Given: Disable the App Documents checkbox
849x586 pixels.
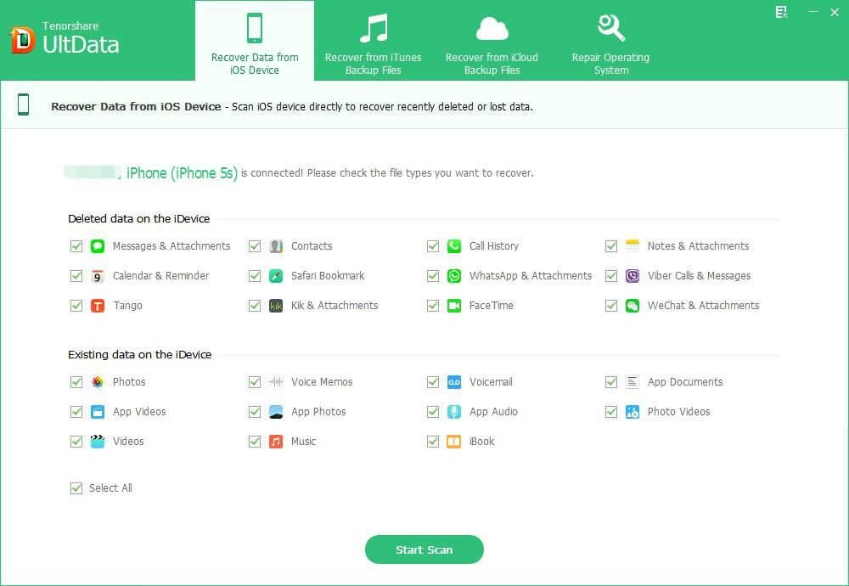Looking at the screenshot, I should pyautogui.click(x=611, y=382).
